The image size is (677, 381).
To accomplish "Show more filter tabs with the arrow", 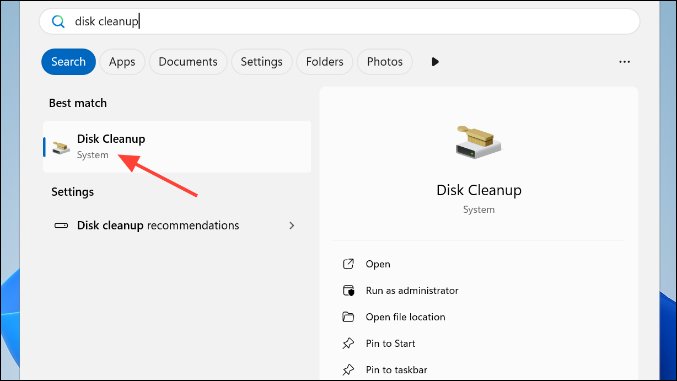I will click(x=435, y=62).
